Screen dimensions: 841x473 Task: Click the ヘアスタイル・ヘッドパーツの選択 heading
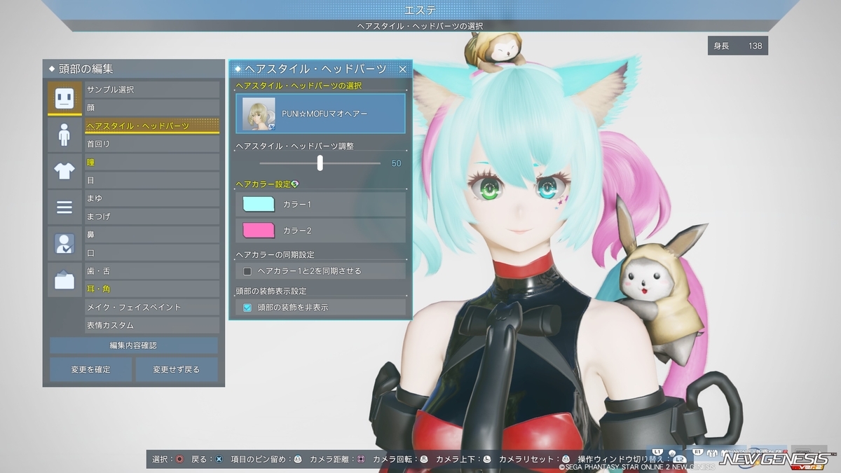pyautogui.click(x=299, y=85)
